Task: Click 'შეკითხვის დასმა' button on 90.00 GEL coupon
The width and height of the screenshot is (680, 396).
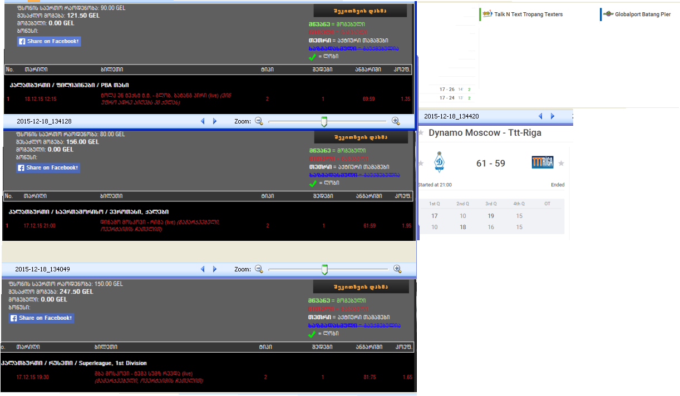Action: point(360,11)
